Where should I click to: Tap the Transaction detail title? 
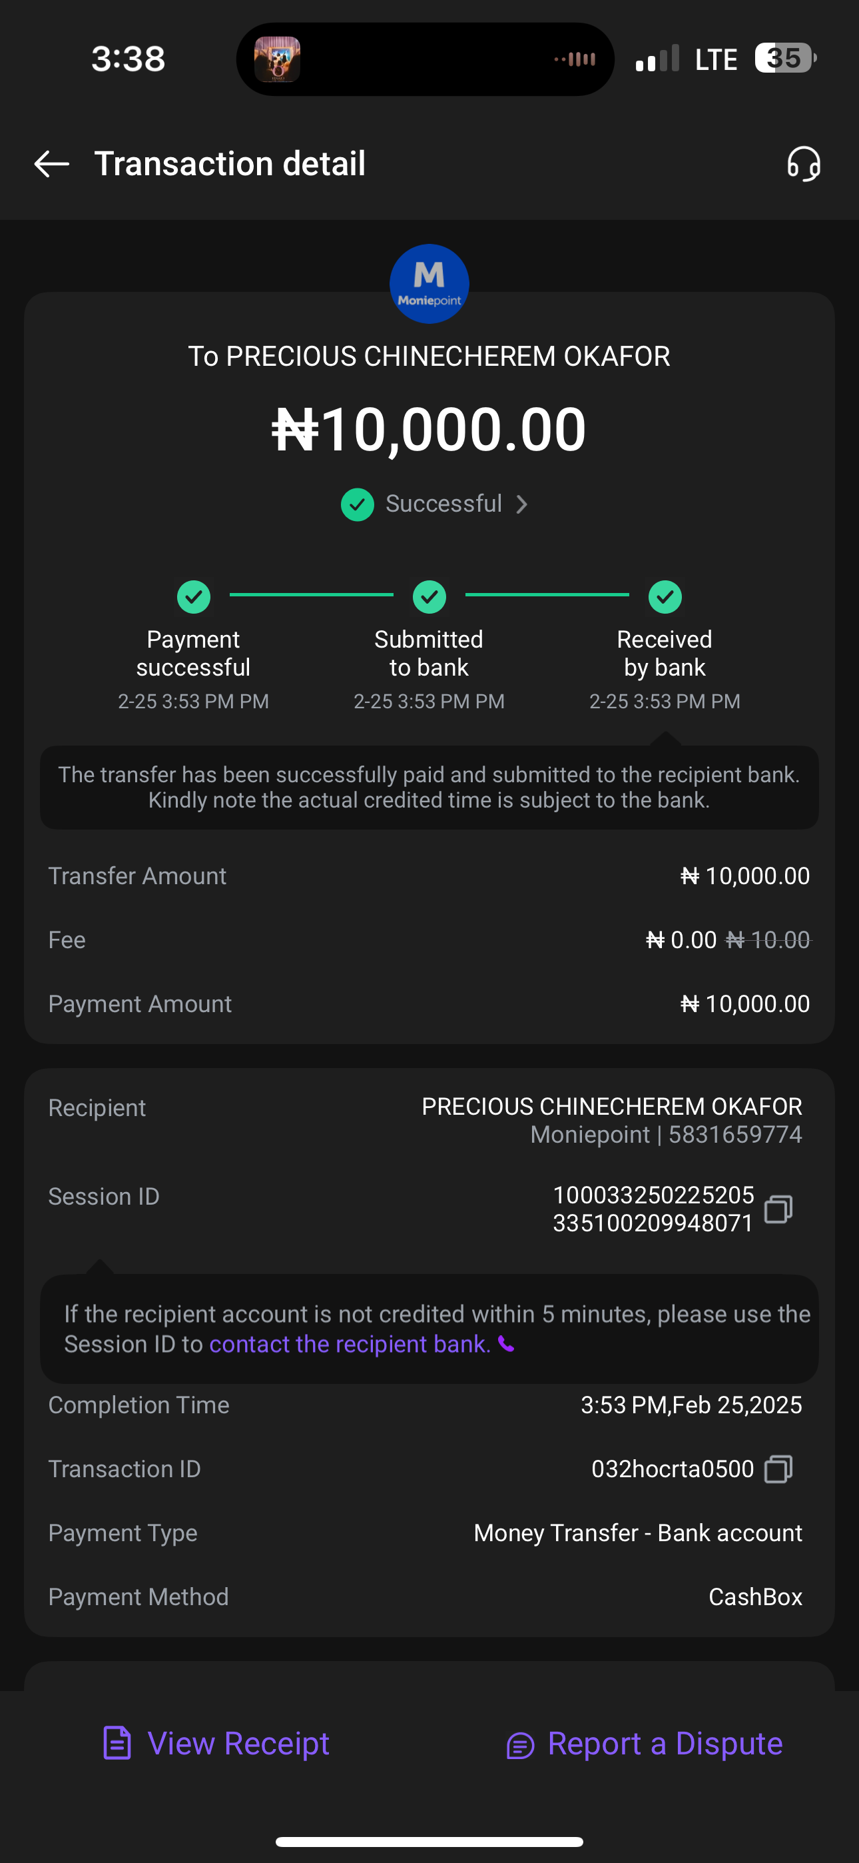pos(230,164)
